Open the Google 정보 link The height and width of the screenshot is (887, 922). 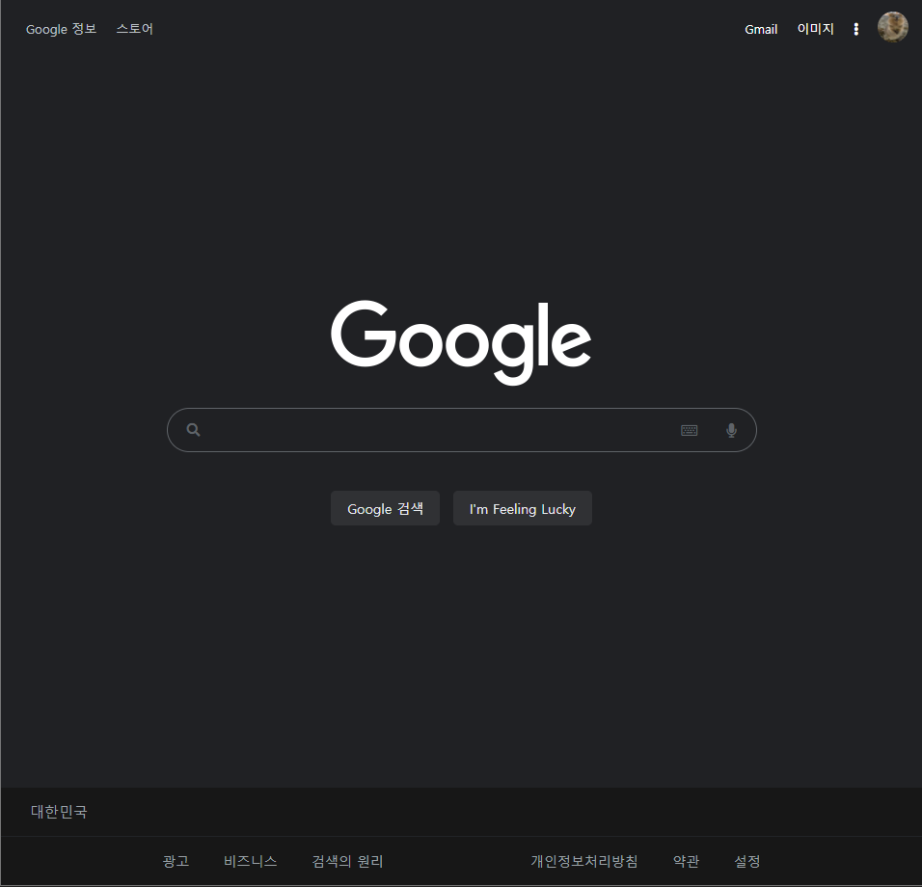[61, 29]
